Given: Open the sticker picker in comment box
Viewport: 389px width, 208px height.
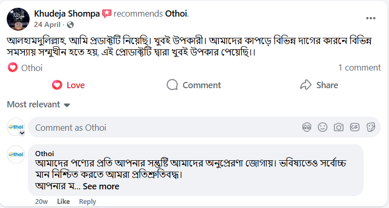Looking at the screenshot, I should [x=370, y=127].
